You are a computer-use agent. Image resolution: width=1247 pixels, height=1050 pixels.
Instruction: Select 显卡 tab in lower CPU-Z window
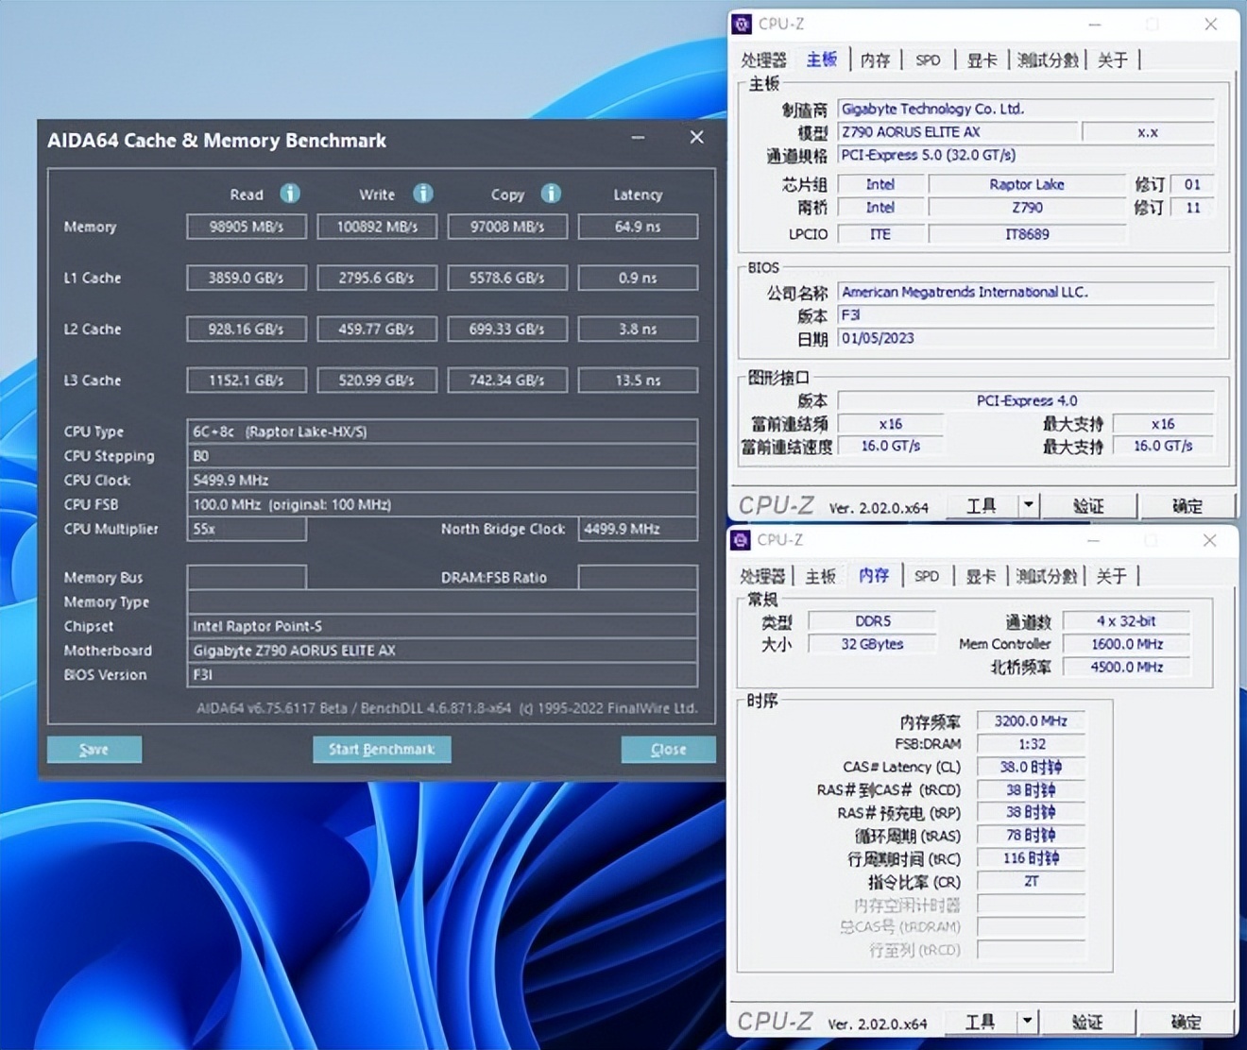[981, 576]
